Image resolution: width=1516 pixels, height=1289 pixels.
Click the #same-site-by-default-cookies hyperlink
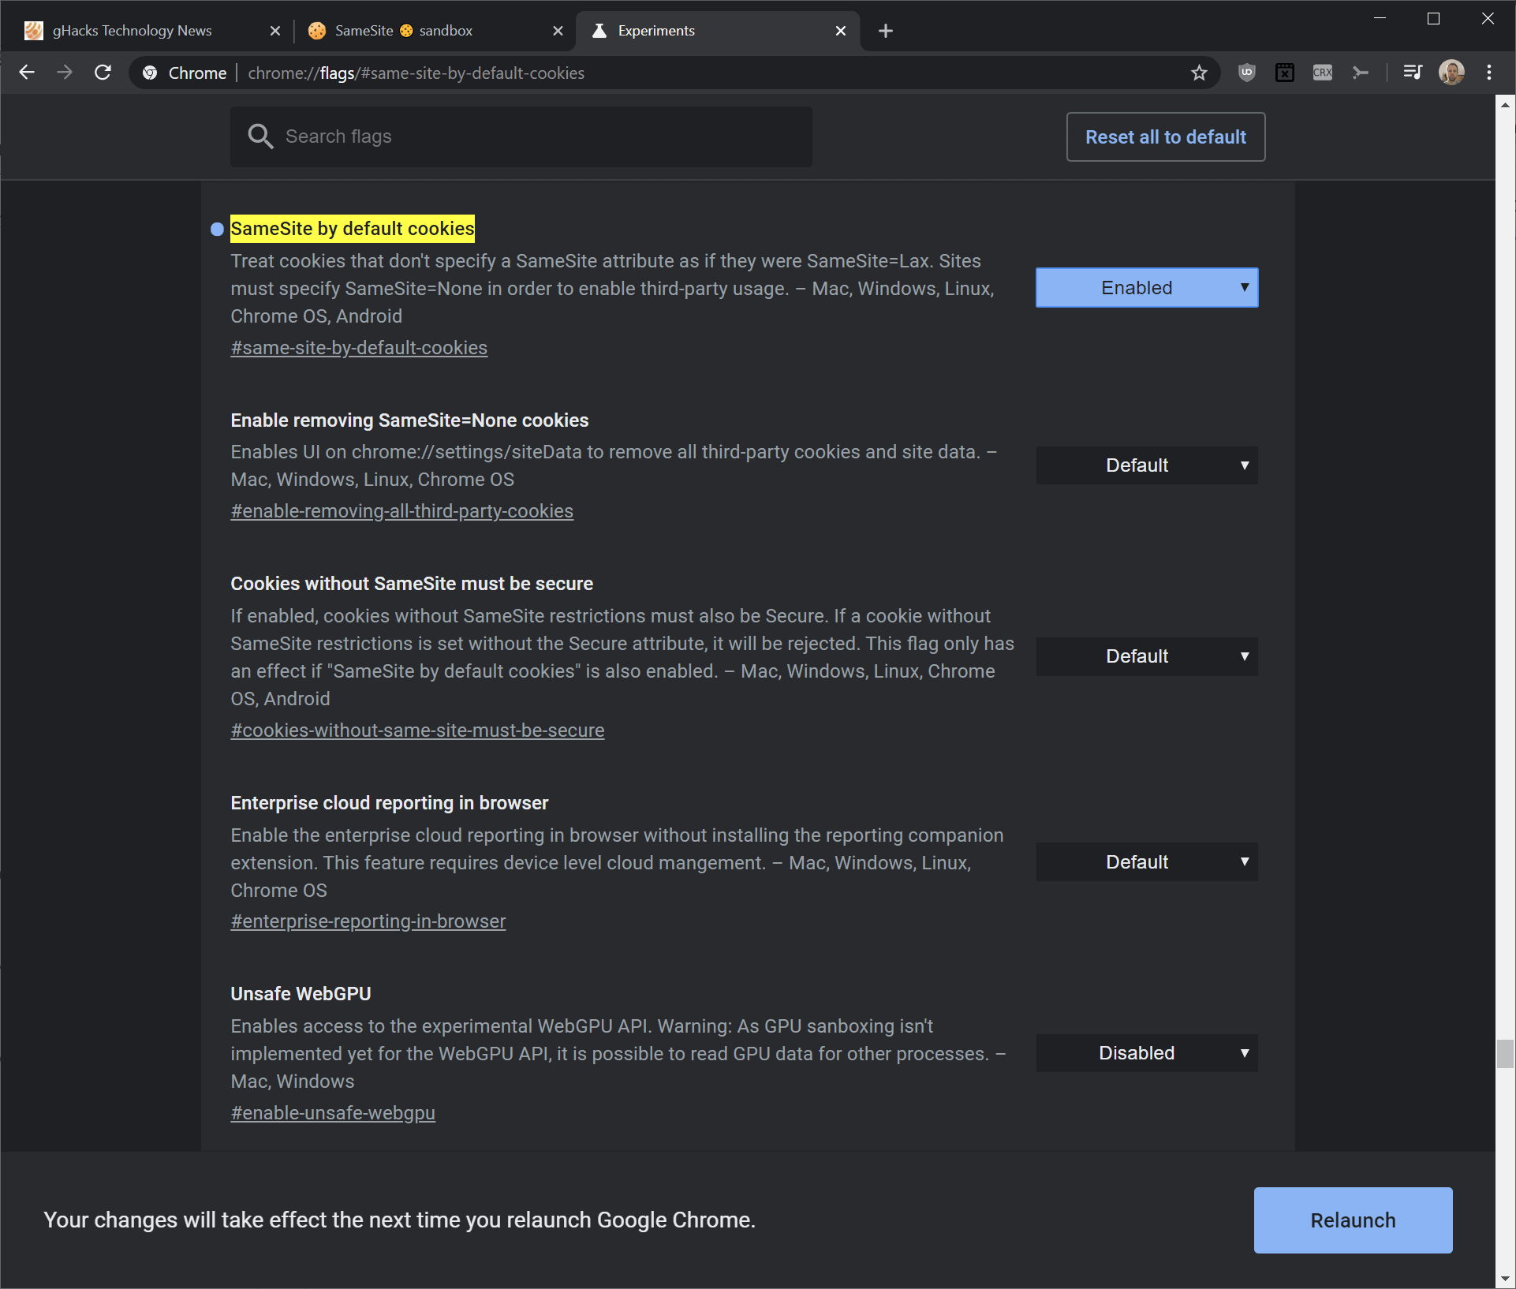click(x=359, y=348)
